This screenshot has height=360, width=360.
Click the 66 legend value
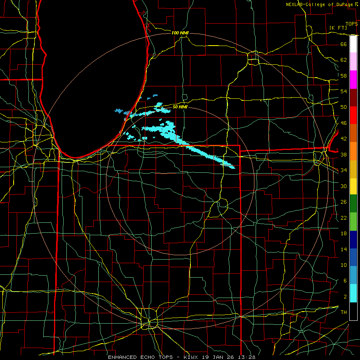click(x=344, y=44)
